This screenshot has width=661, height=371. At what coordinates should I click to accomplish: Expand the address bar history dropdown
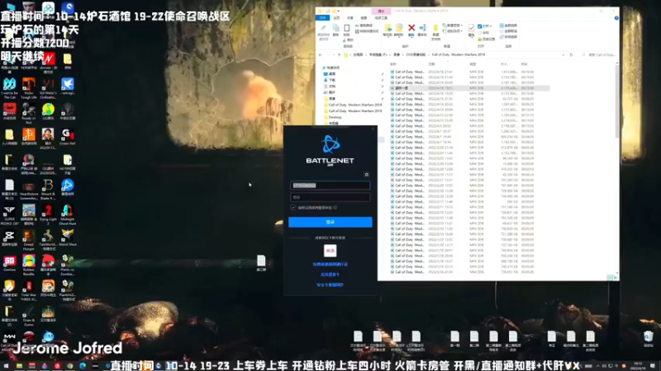click(x=564, y=54)
